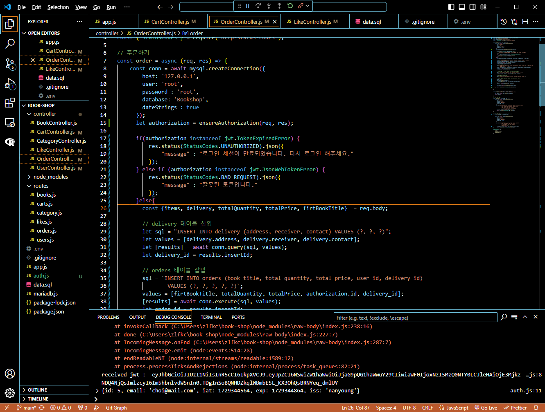The height and width of the screenshot is (412, 545).
Task: Toggle the bottom panel layout
Action: (x=462, y=7)
